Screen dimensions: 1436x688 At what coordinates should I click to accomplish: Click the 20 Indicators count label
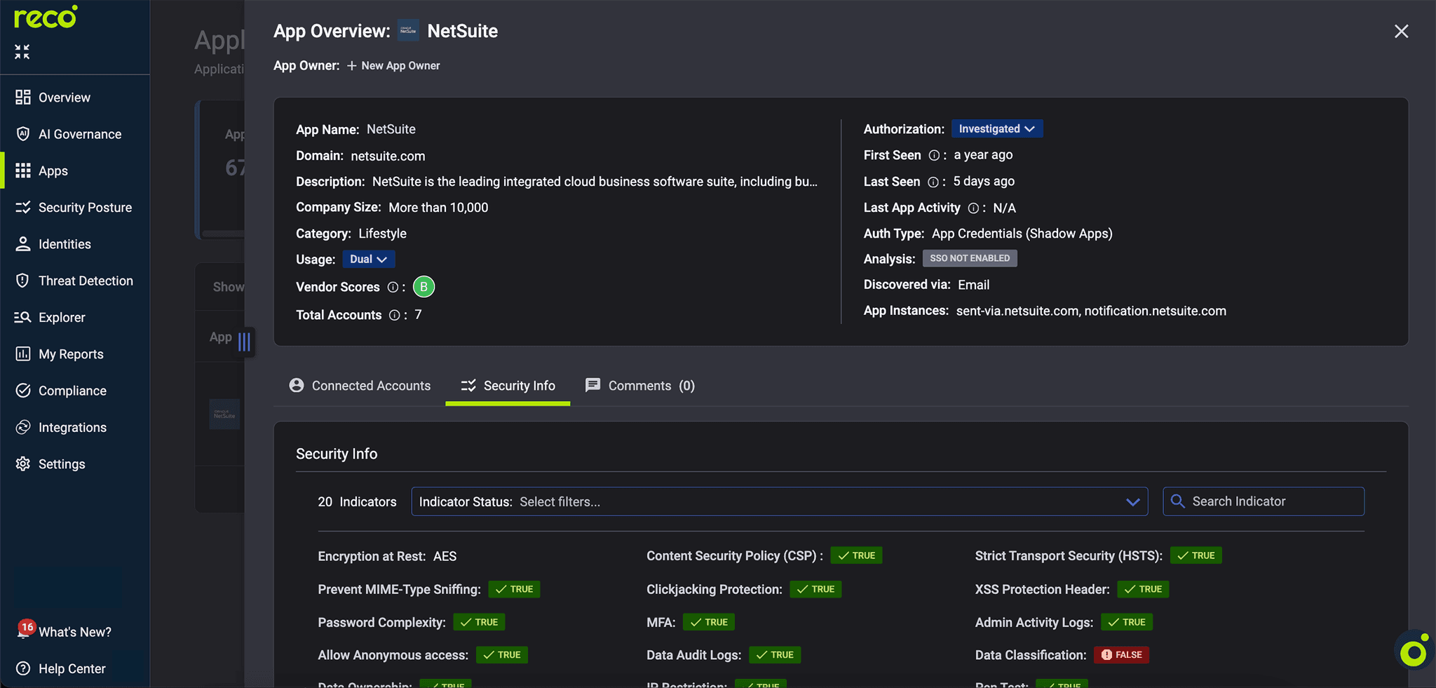357,501
